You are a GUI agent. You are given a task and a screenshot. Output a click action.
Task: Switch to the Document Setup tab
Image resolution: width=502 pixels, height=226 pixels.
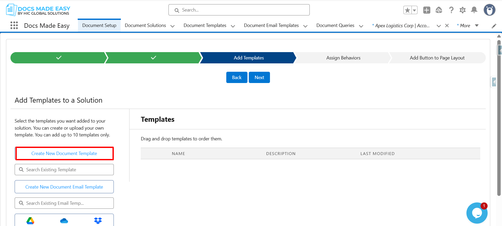coord(99,25)
